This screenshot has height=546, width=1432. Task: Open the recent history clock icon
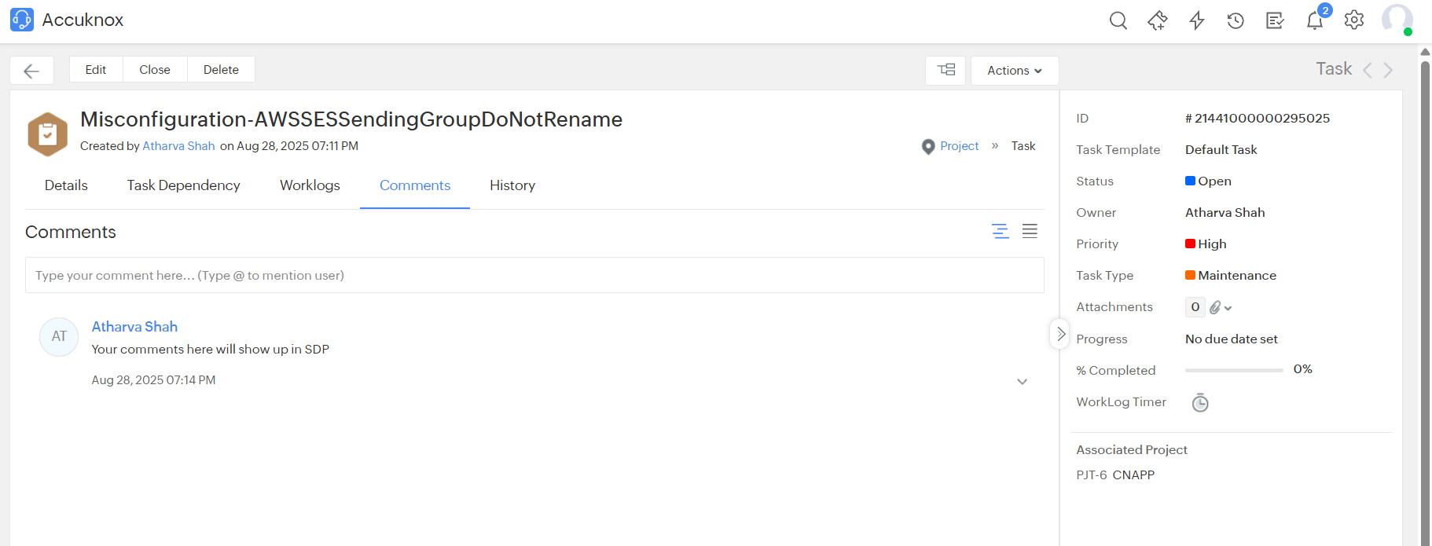coord(1236,20)
